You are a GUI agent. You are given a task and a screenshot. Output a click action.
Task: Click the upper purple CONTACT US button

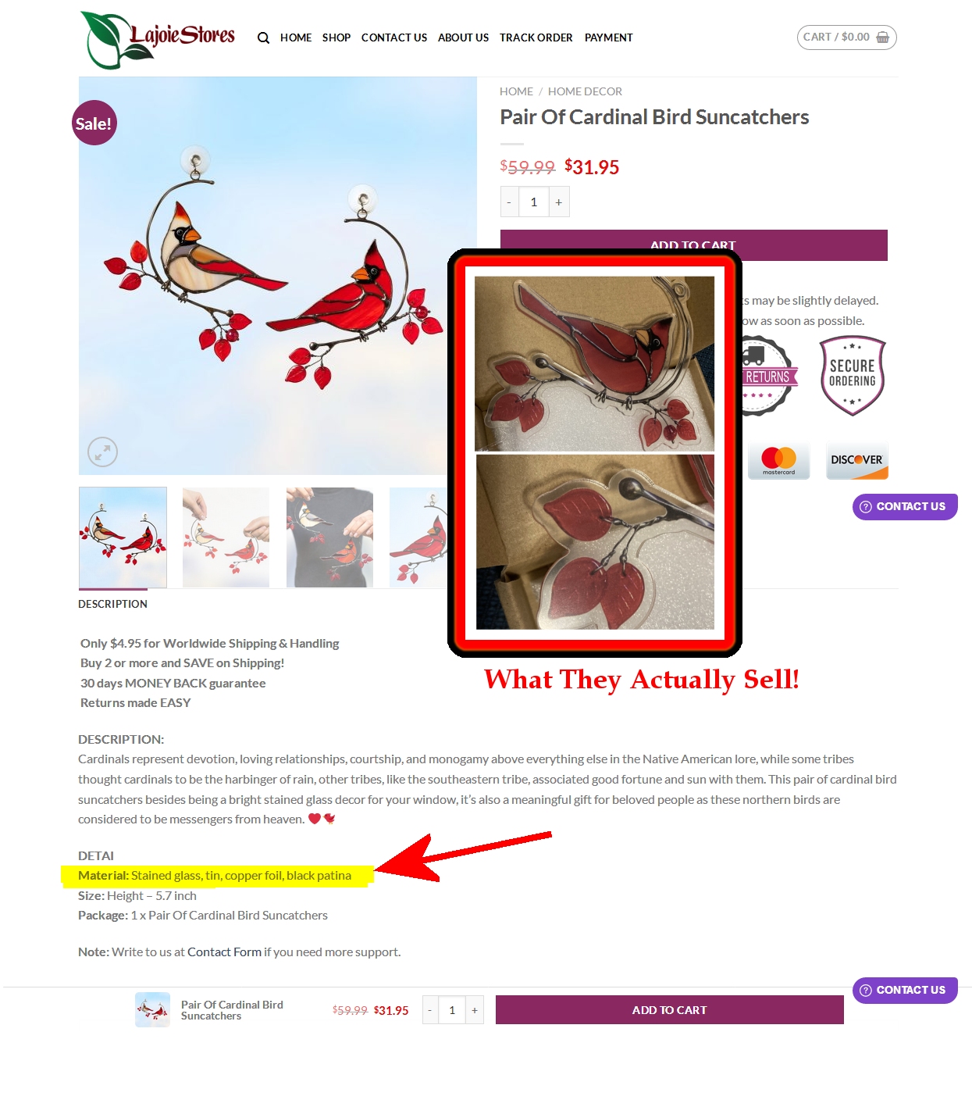[x=905, y=506]
